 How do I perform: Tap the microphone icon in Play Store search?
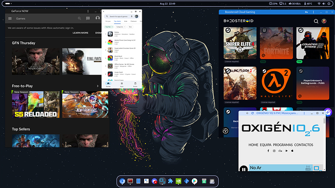(x=132, y=16)
